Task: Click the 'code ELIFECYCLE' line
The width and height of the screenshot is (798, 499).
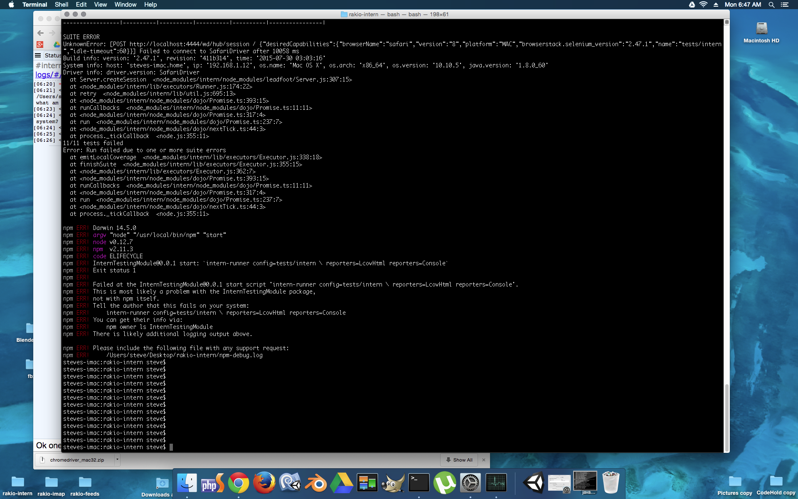Action: 118,256
